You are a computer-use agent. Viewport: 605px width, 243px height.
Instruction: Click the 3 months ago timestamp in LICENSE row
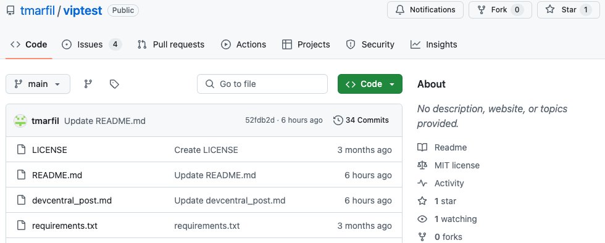point(365,150)
